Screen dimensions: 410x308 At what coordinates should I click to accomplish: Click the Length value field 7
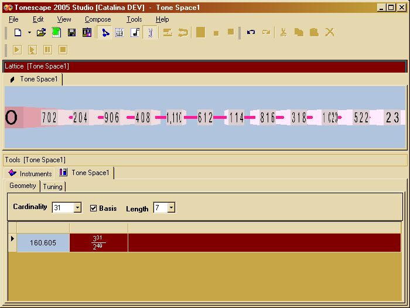pos(160,208)
